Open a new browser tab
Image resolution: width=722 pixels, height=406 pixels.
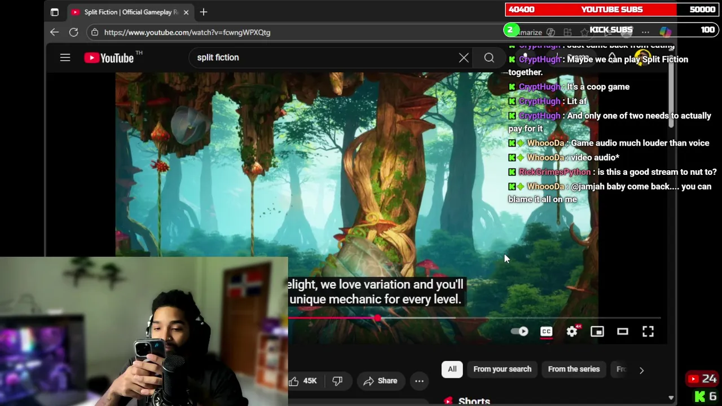(x=204, y=12)
